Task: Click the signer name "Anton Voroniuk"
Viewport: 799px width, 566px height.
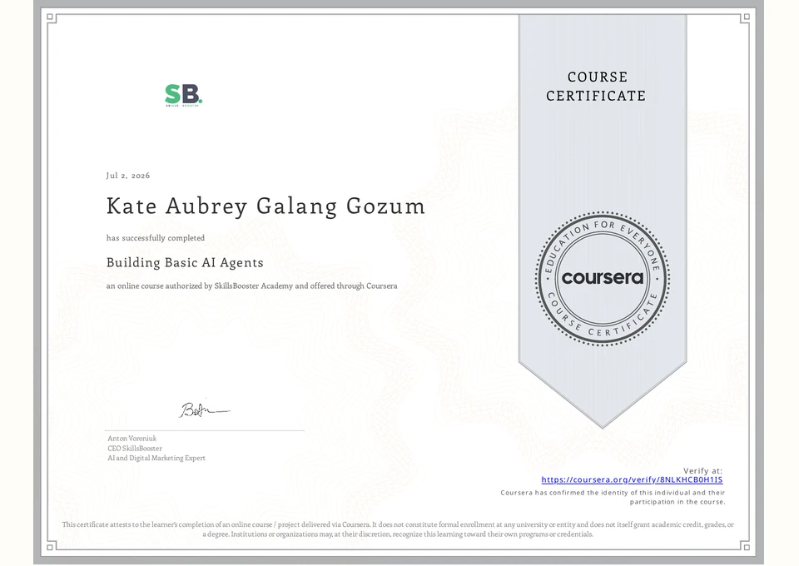Action: tap(132, 438)
